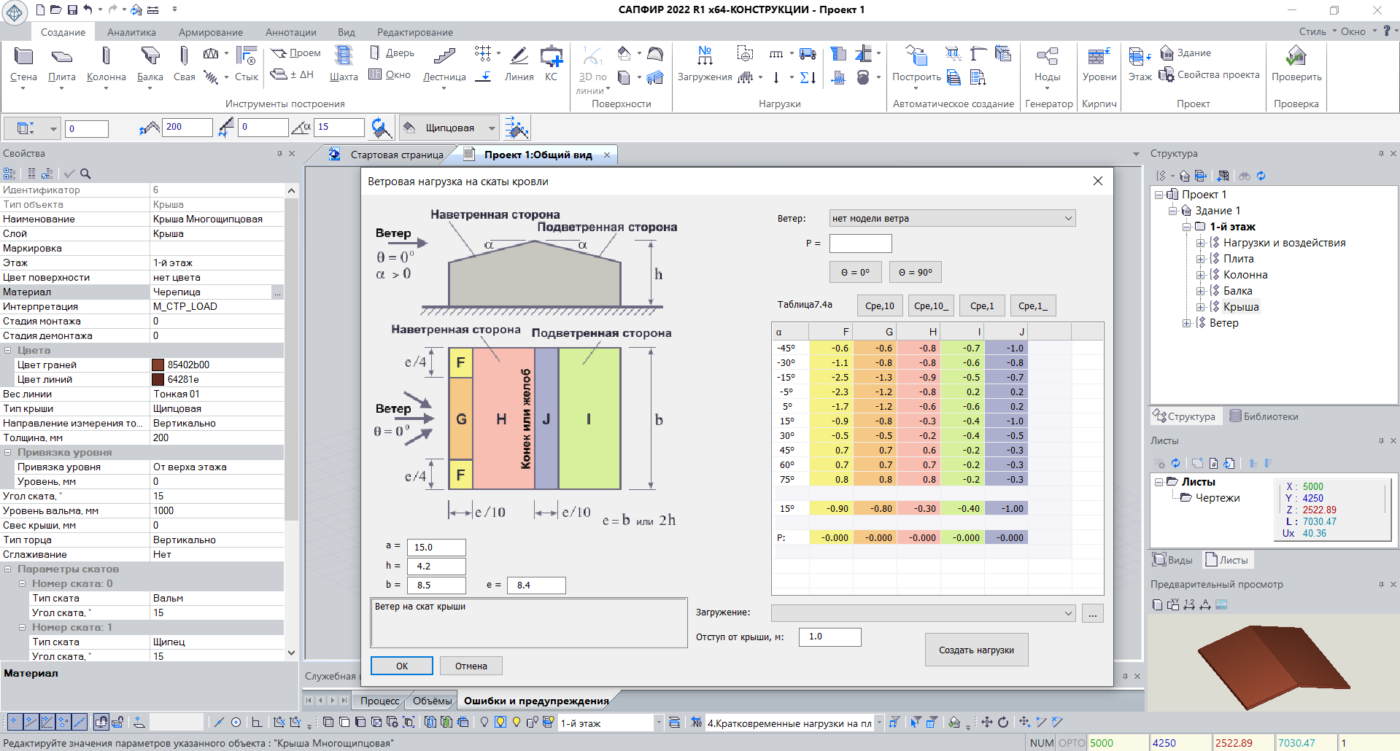Choose the Лестница staircase tool

444,58
